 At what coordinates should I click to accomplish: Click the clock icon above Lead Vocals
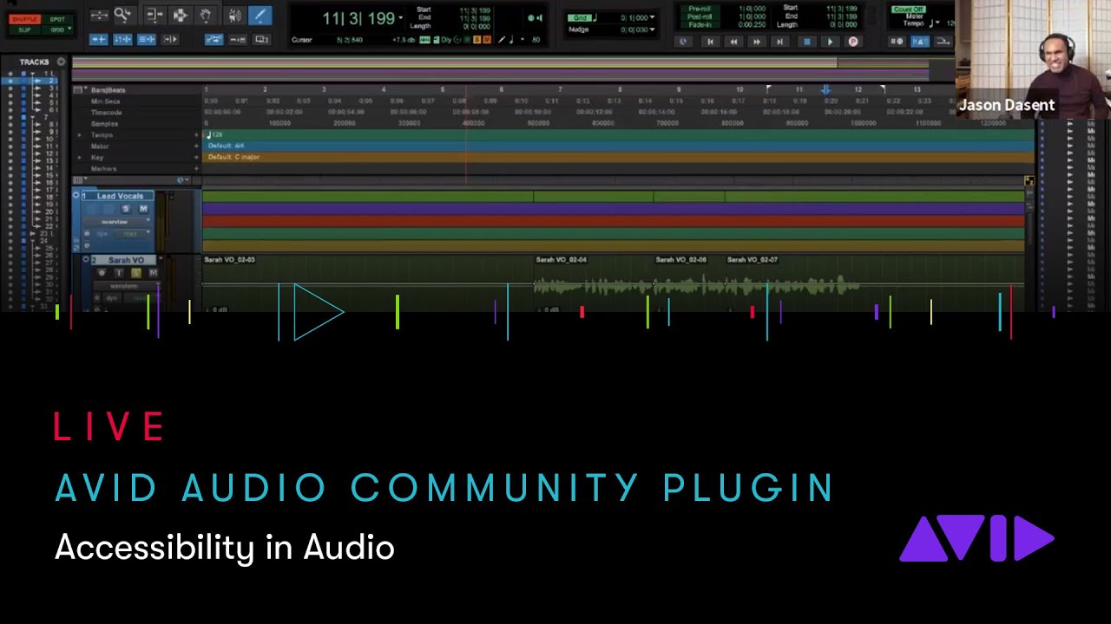click(180, 180)
